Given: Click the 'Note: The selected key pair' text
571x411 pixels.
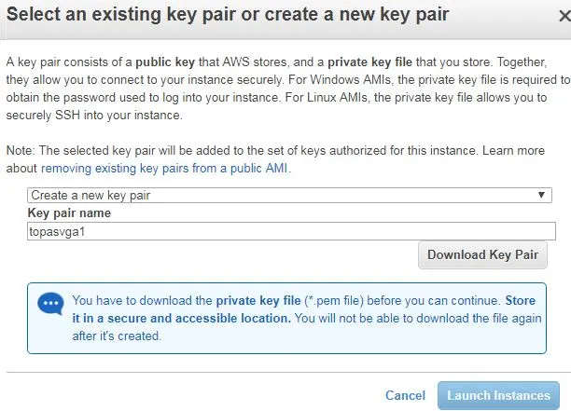Looking at the screenshot, I should click(82, 151).
